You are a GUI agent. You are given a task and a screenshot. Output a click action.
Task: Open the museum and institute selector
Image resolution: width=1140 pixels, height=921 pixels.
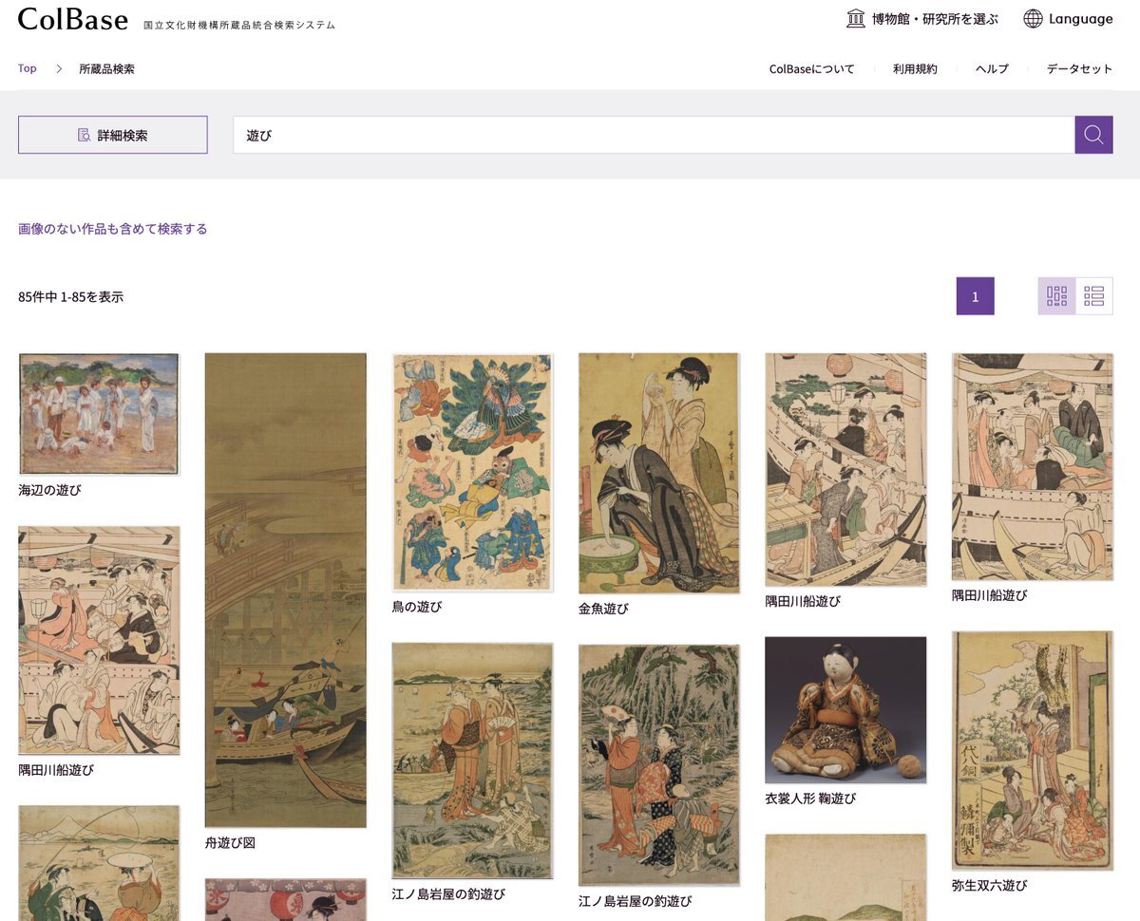921,19
